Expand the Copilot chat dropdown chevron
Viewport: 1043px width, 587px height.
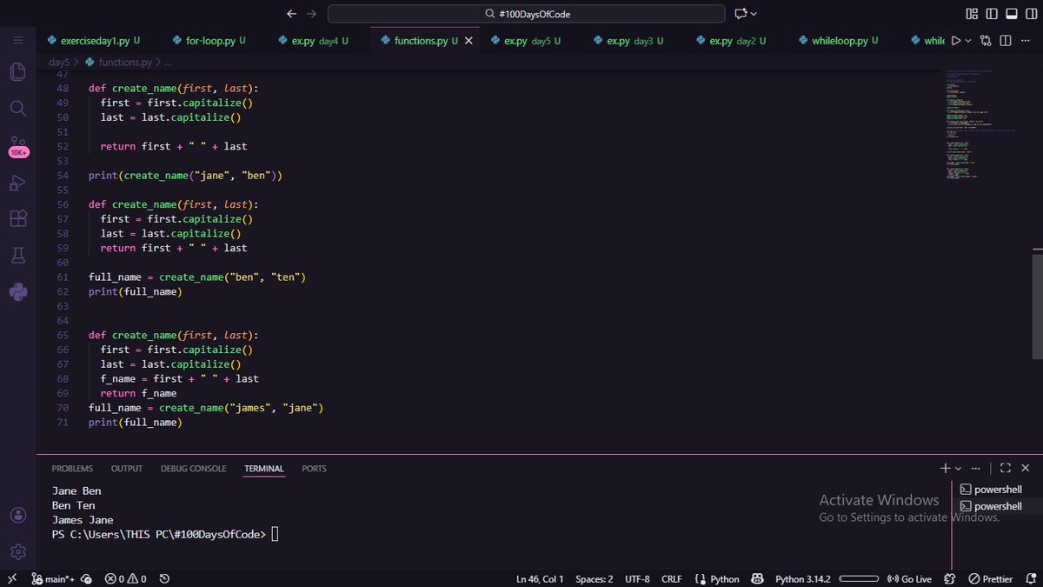click(753, 14)
